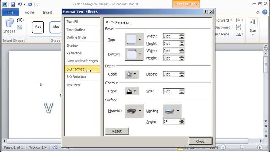Open the Align objects icon
The width and height of the screenshot is (270, 152).
click(x=239, y=20)
